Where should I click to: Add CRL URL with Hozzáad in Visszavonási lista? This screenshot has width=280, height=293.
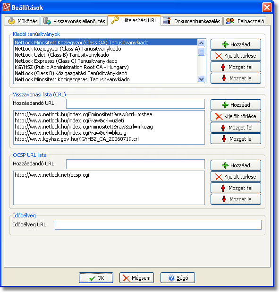coord(236,105)
